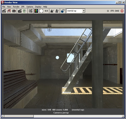Image resolution: width=126 pixels, height=119 pixels.
Task: Click the Render Region icon
Action: click(x=9, y=11)
